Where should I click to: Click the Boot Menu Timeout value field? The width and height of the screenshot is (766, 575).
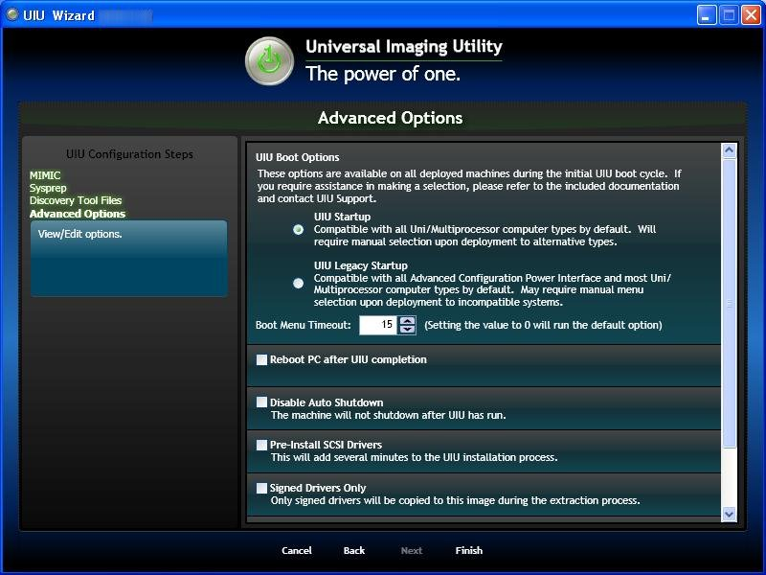(378, 325)
